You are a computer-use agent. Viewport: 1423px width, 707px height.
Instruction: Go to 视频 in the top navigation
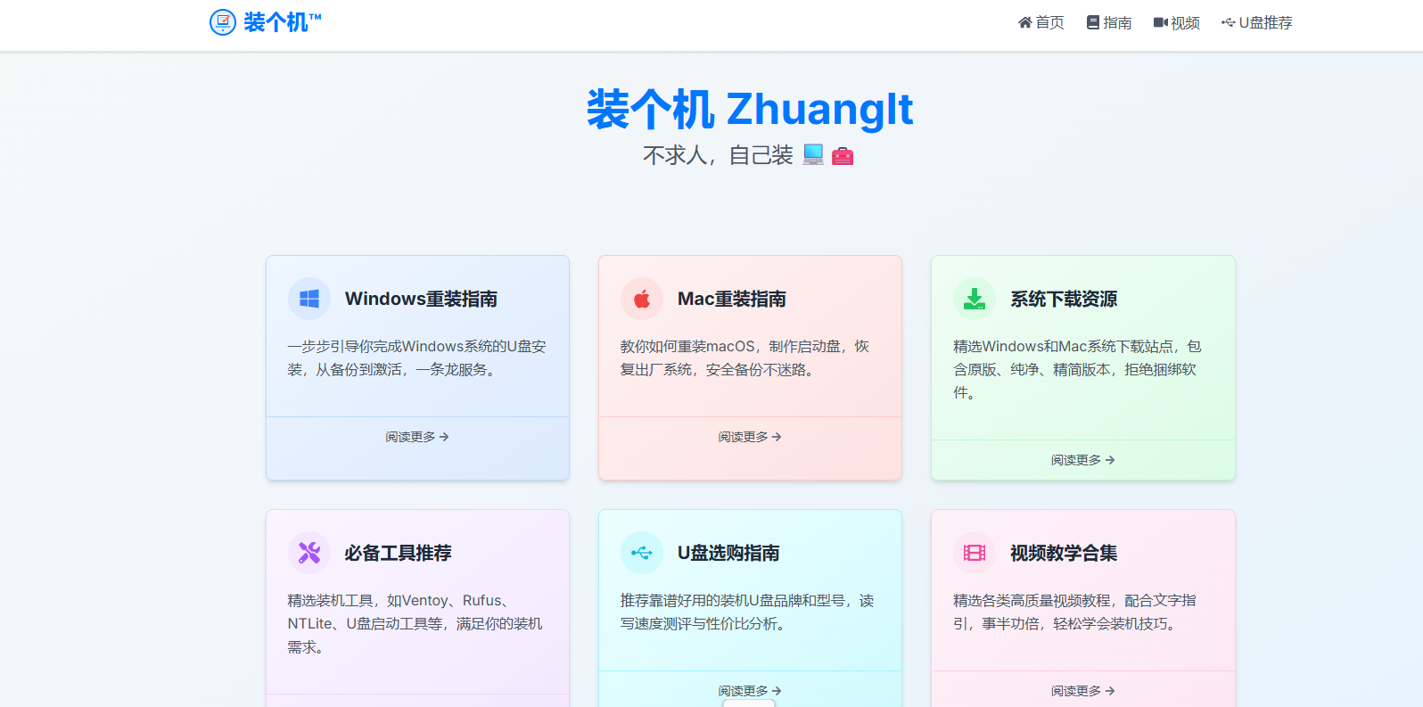click(x=1176, y=22)
